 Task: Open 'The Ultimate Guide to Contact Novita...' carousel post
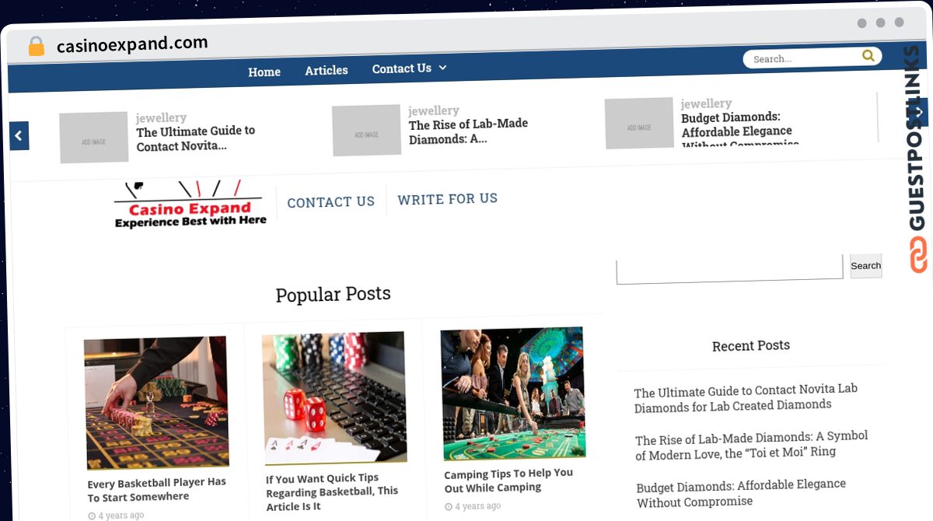pos(194,138)
